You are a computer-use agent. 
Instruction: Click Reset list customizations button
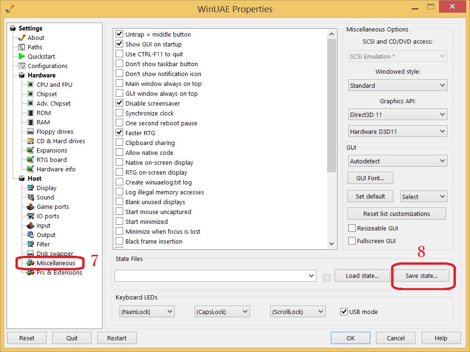point(397,214)
